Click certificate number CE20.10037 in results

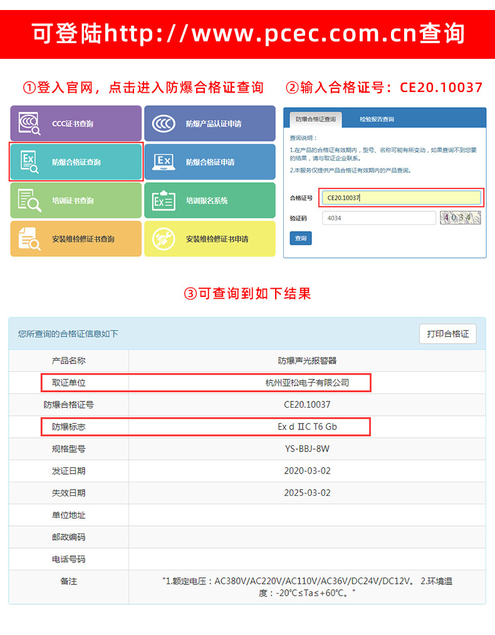pyautogui.click(x=307, y=405)
